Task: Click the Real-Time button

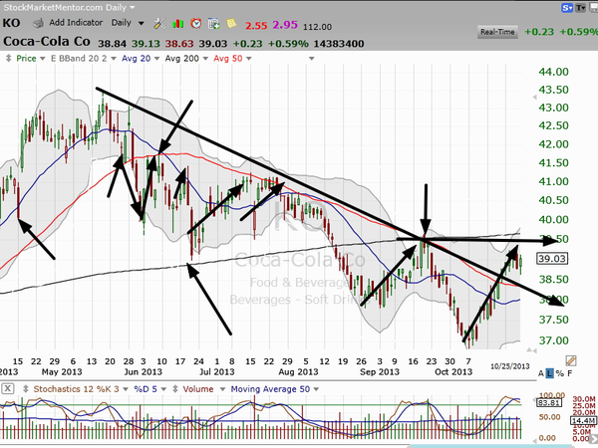Action: (497, 32)
